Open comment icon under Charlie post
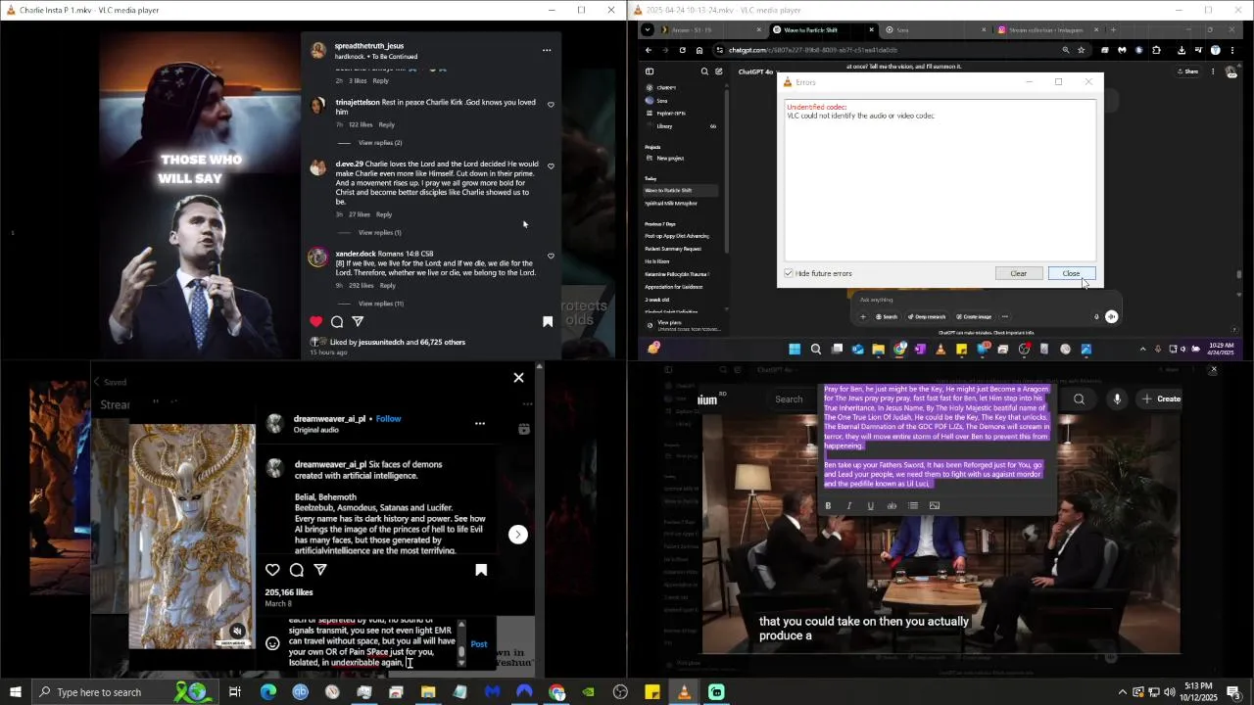The image size is (1254, 705). pyautogui.click(x=337, y=321)
